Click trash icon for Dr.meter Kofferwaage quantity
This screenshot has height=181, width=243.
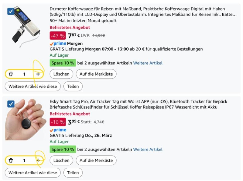(x=11, y=74)
